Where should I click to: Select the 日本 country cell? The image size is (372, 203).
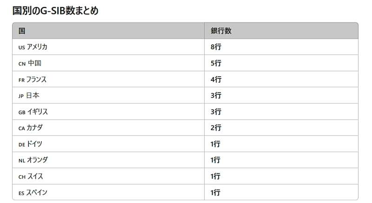coord(29,96)
